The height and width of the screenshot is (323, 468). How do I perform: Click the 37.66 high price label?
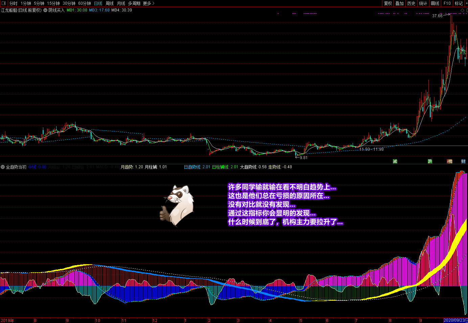click(x=437, y=16)
